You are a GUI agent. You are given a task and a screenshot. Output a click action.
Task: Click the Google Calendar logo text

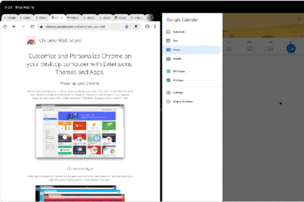182,20
